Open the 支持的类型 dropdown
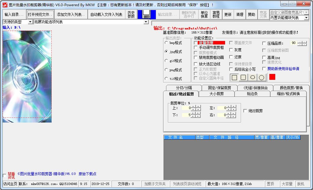 (30, 22)
